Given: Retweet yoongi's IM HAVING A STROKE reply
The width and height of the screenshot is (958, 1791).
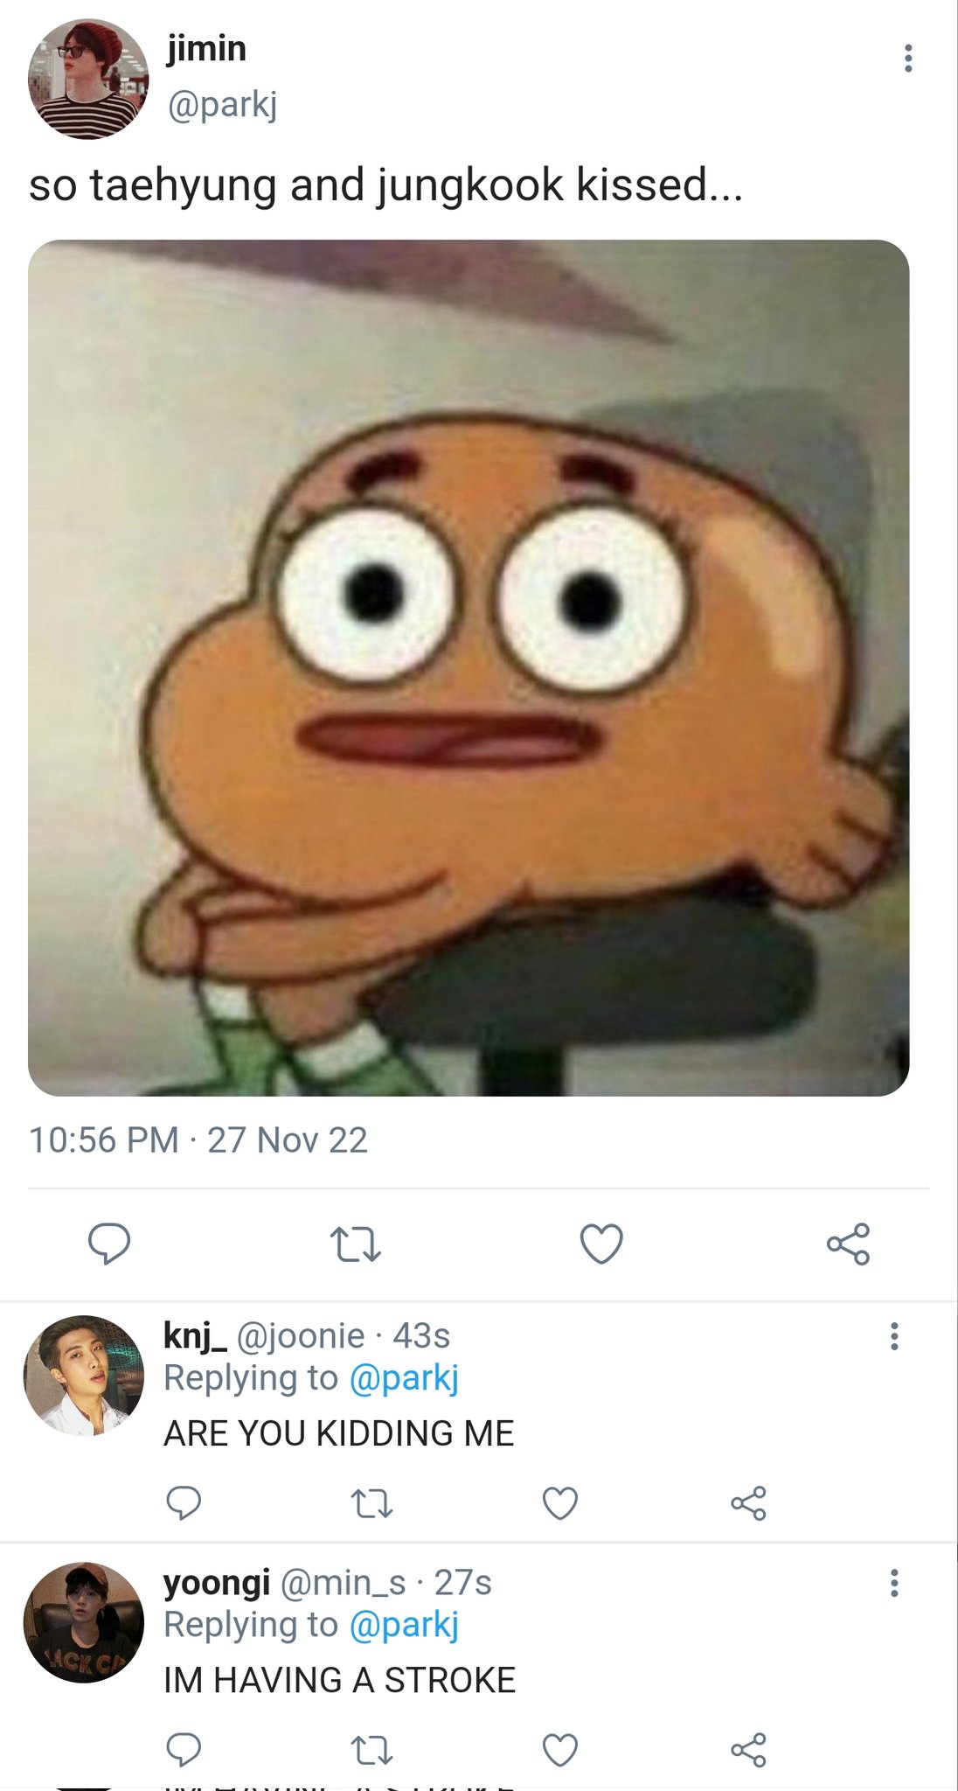Looking at the screenshot, I should pyautogui.click(x=371, y=1750).
